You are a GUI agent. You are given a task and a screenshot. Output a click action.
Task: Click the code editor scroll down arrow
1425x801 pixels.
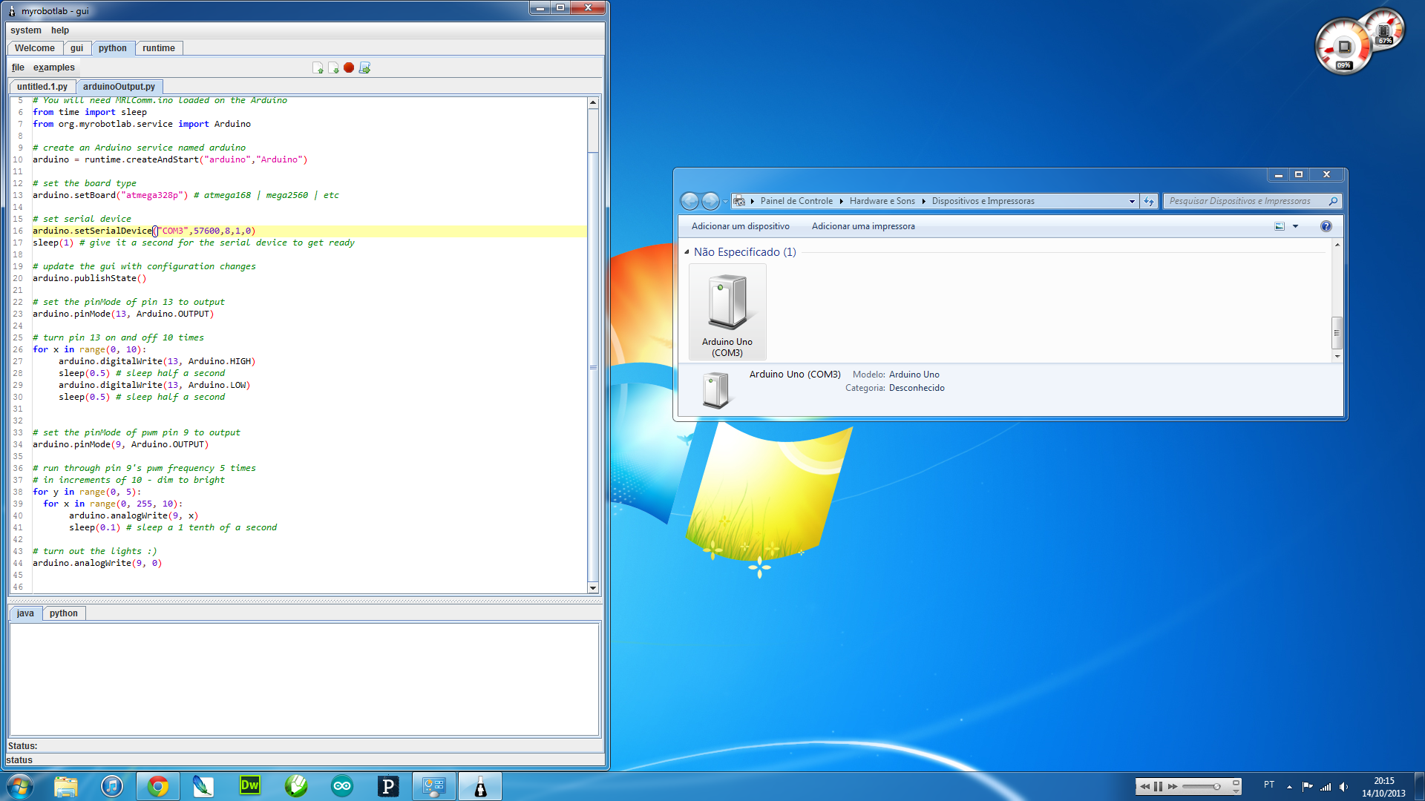(593, 588)
